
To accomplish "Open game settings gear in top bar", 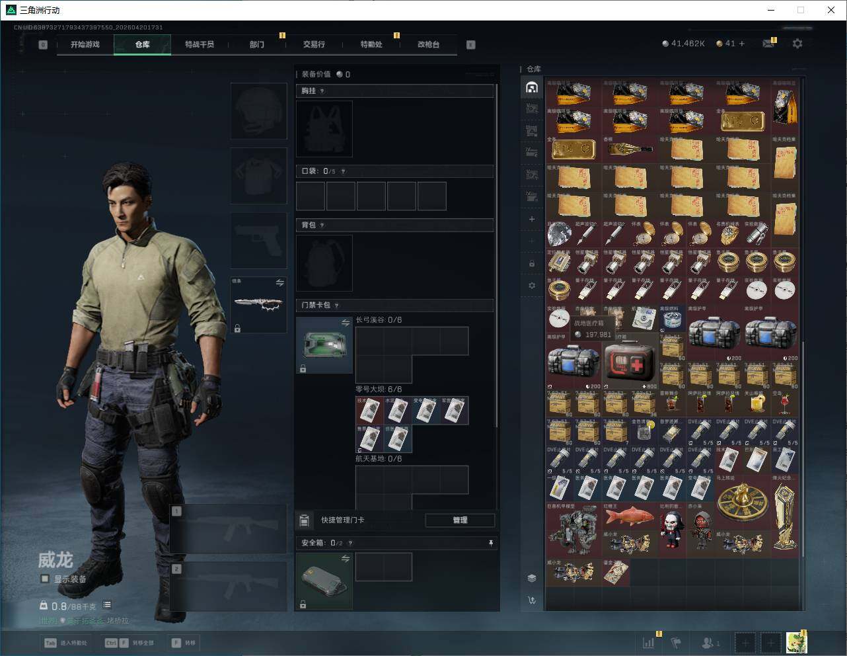I will coord(797,44).
